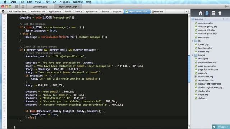Go back in sidebar file browser
This screenshot has width=230, height=129.
(223, 19)
